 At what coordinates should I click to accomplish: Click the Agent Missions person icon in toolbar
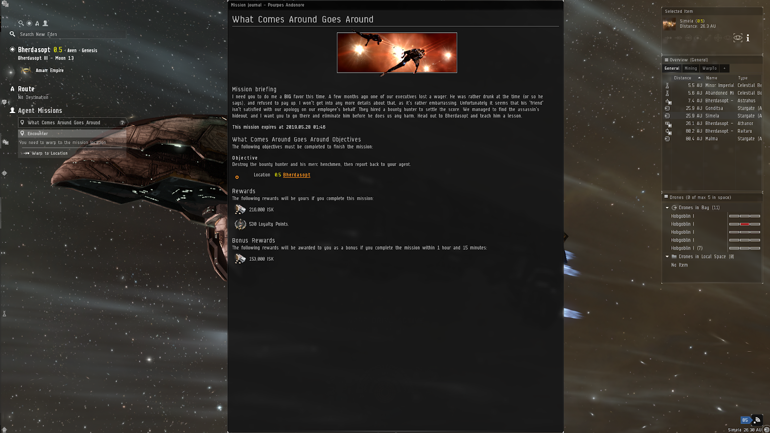(45, 23)
